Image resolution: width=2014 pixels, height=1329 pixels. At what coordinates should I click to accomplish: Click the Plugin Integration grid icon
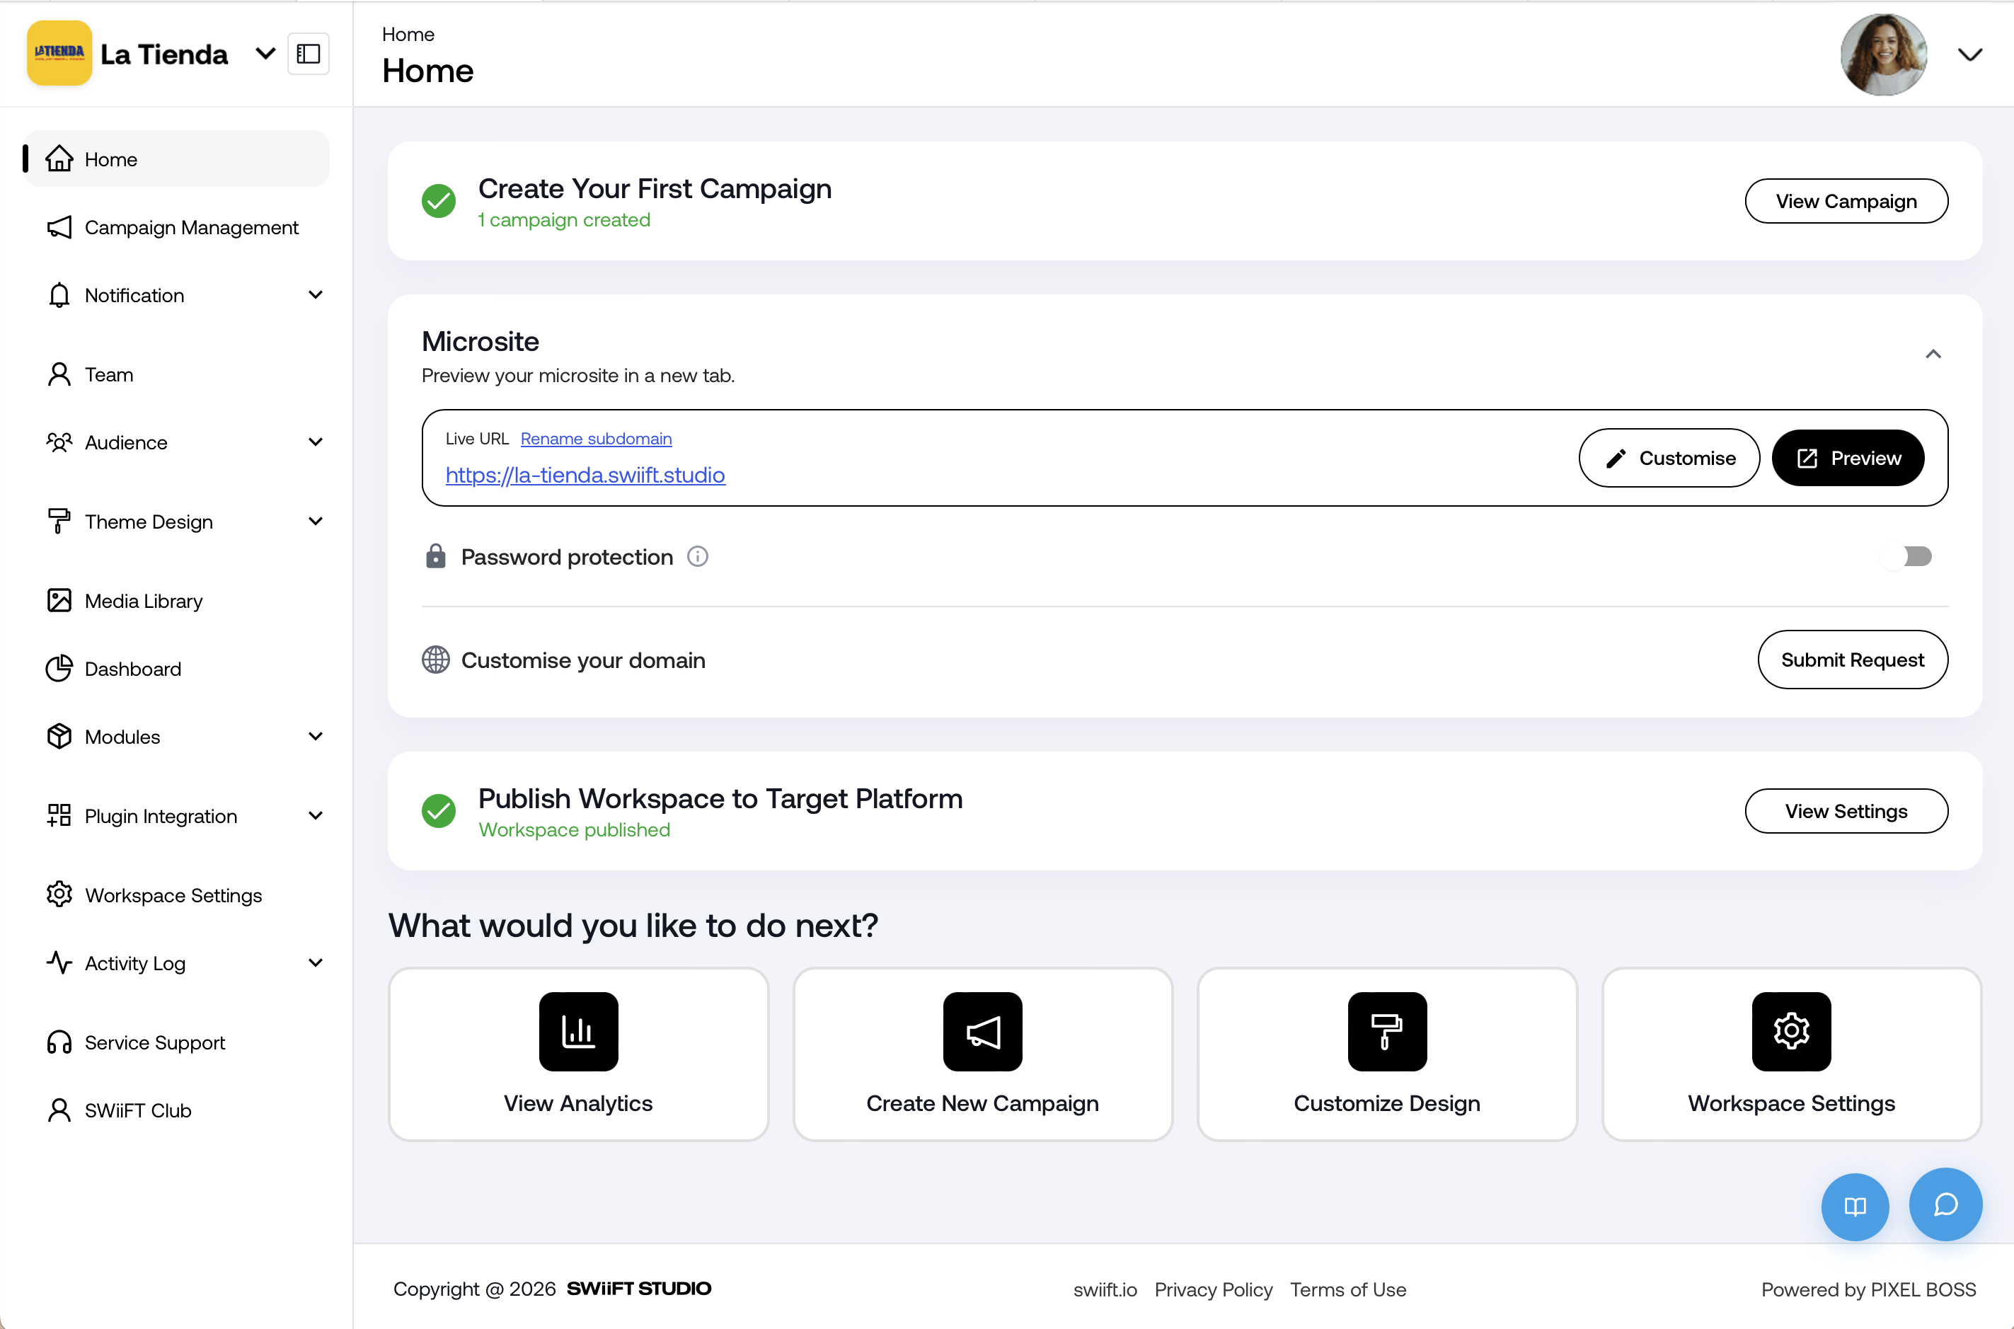(x=59, y=815)
